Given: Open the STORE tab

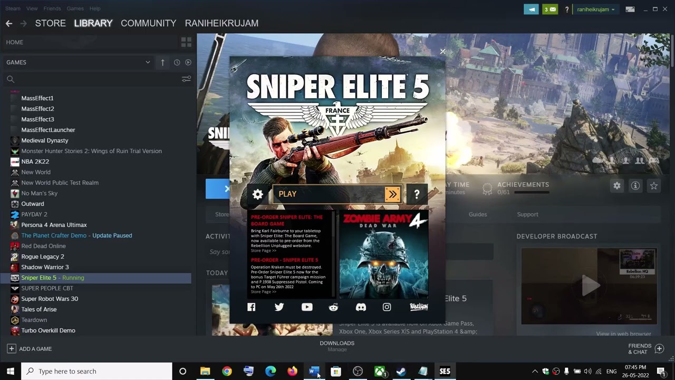Looking at the screenshot, I should click(x=50, y=23).
